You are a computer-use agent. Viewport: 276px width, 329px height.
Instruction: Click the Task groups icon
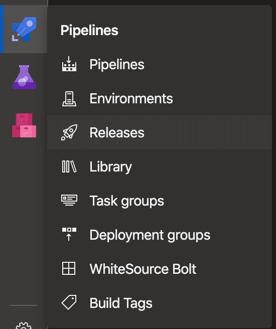pyautogui.click(x=69, y=200)
